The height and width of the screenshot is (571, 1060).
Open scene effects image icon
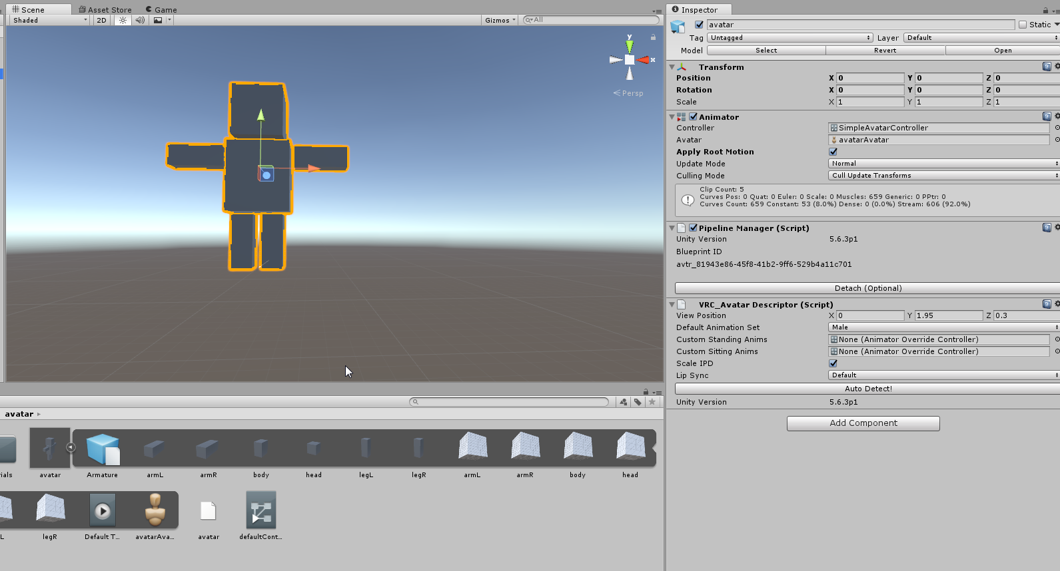point(158,20)
